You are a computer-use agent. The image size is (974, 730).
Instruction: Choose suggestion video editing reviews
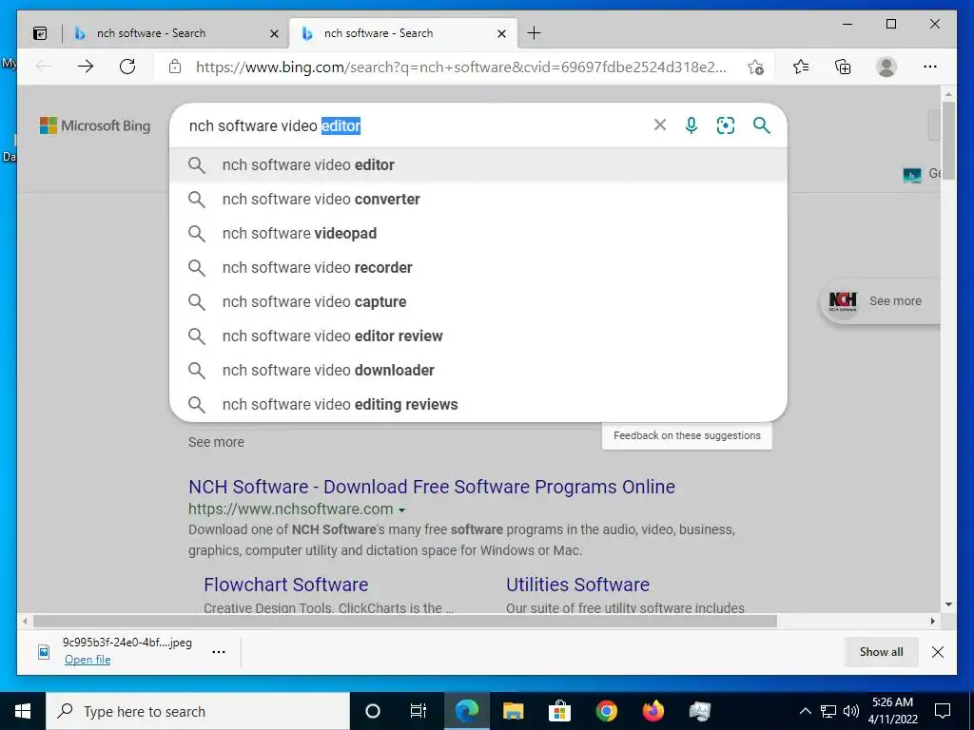pyautogui.click(x=478, y=404)
